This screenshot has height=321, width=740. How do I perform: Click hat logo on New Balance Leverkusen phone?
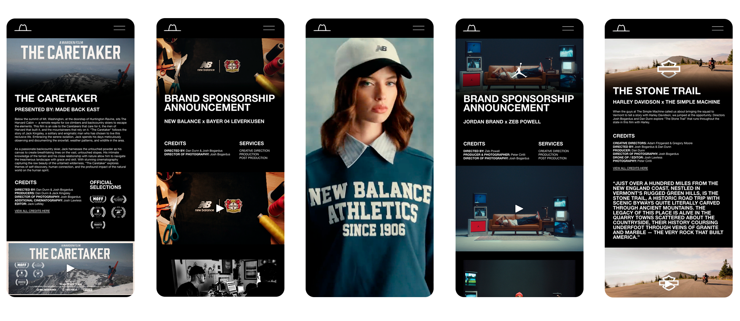(x=172, y=28)
